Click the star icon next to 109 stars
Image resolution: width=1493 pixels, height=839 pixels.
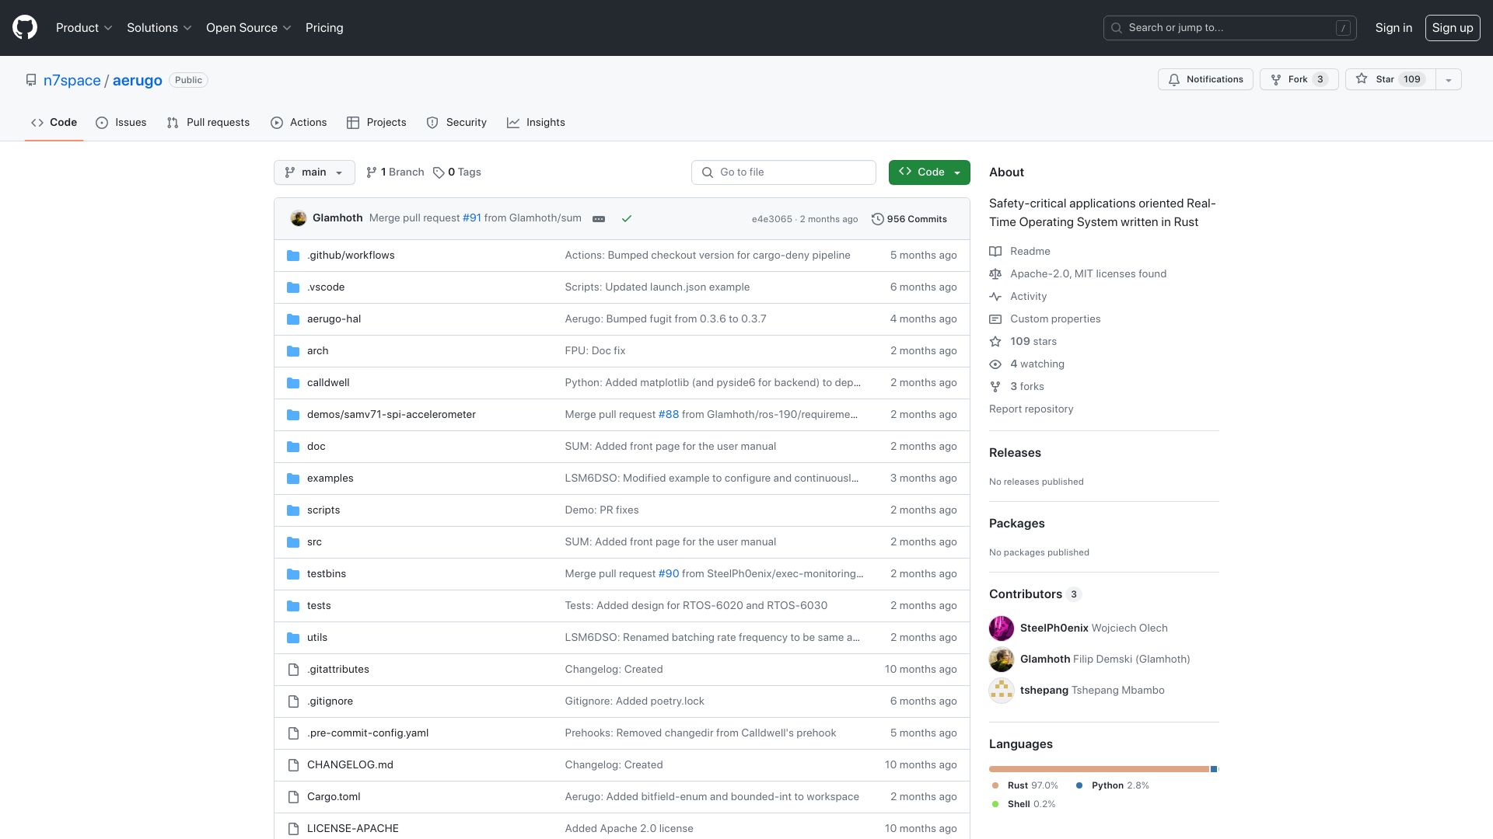tap(995, 342)
